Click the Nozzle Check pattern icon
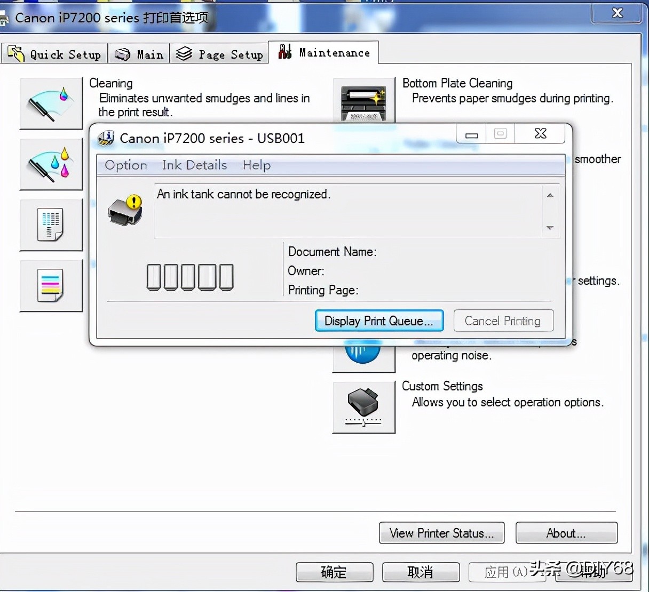This screenshot has height=592, width=649. pos(51,225)
